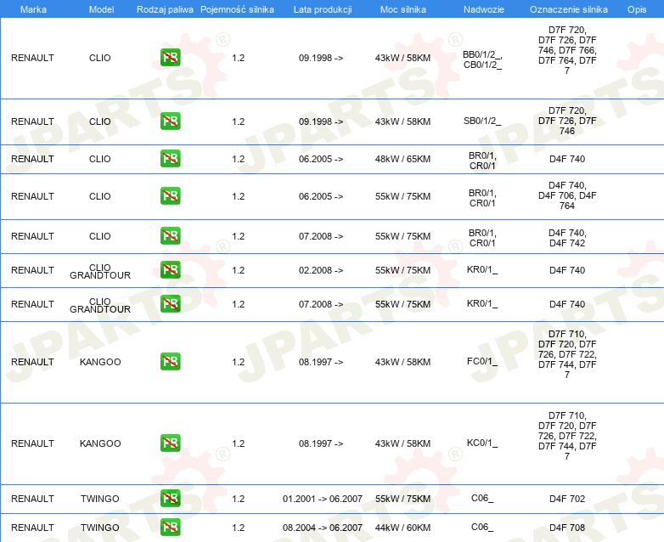
Task: Select the KANGOO model cell in the FC0/1_ row
Action: 100,362
